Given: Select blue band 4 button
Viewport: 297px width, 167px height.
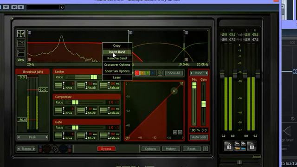Looking at the screenshot, I should (153, 73).
